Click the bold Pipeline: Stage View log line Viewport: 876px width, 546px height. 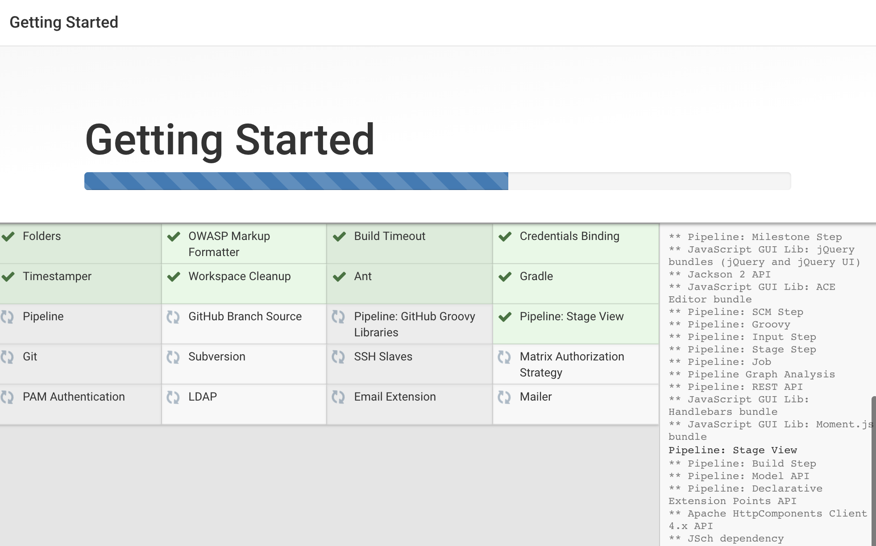click(732, 450)
